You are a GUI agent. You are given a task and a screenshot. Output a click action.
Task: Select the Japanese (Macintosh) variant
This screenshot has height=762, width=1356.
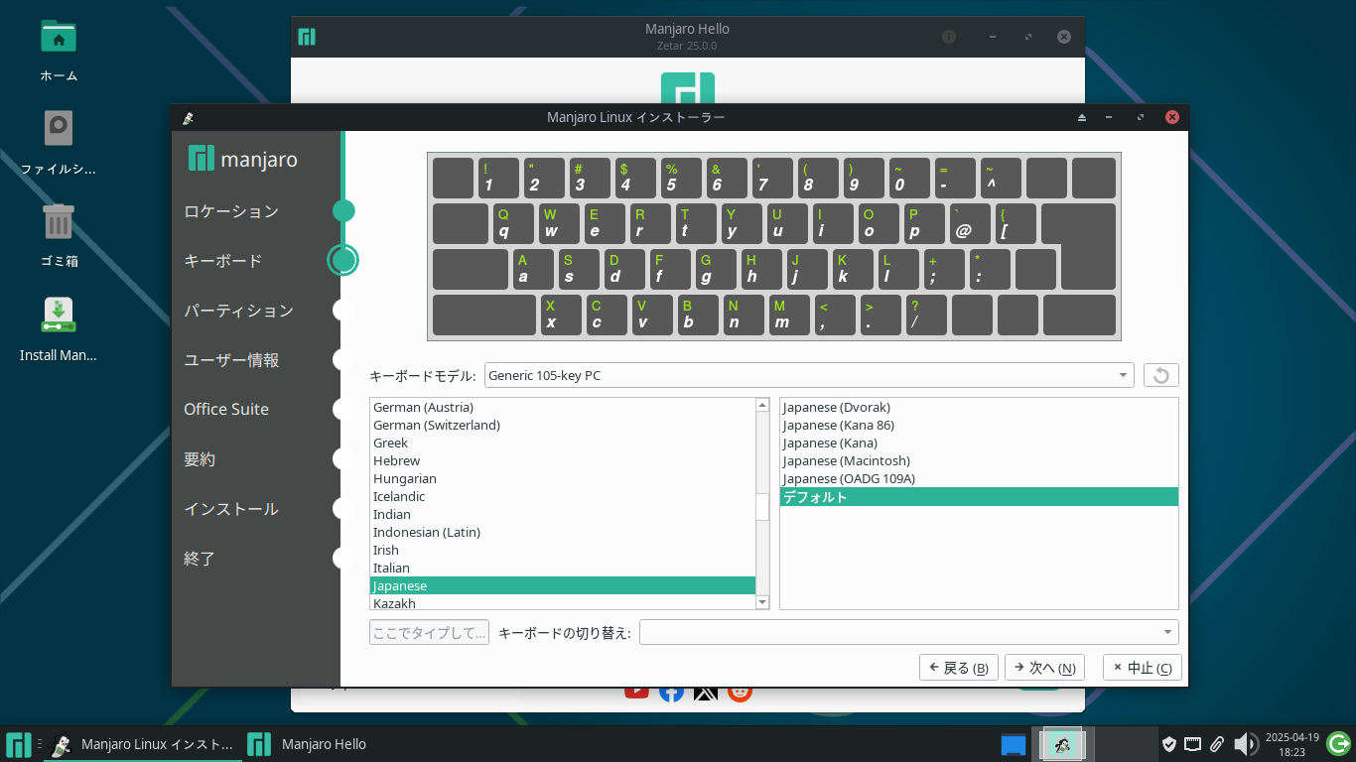click(x=979, y=460)
